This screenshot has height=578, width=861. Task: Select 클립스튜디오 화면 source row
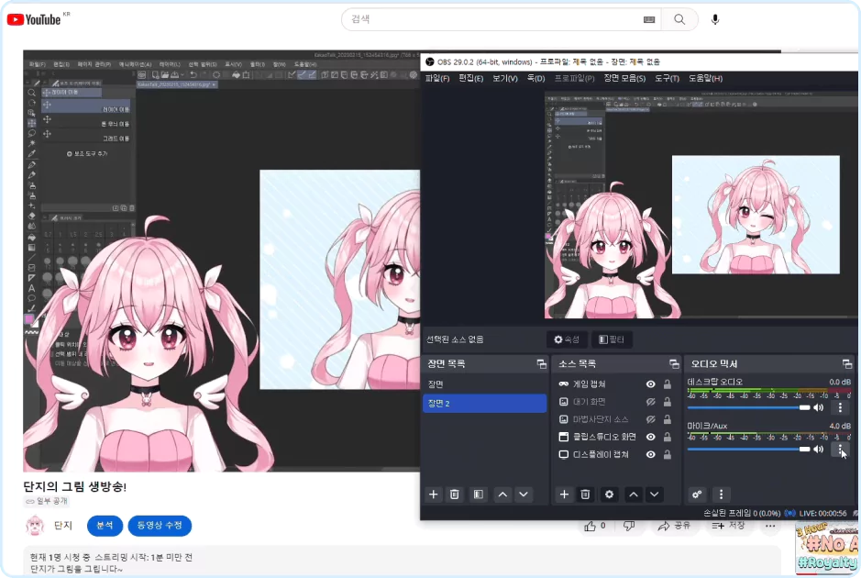(x=614, y=437)
